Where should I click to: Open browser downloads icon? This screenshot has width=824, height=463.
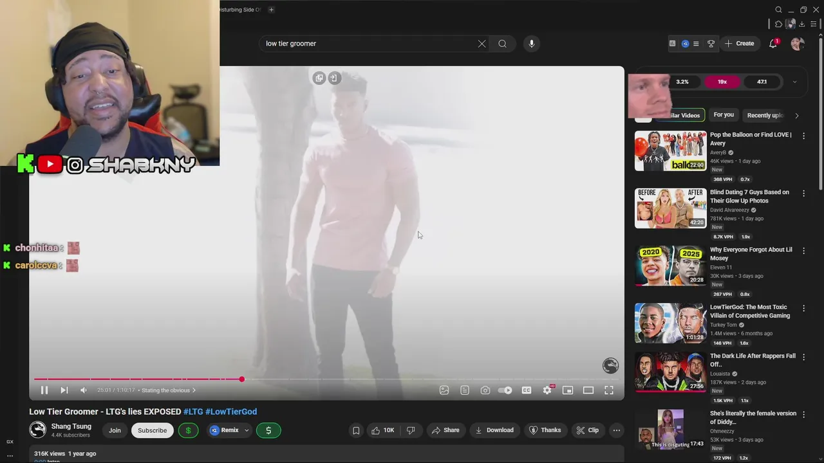pos(801,24)
